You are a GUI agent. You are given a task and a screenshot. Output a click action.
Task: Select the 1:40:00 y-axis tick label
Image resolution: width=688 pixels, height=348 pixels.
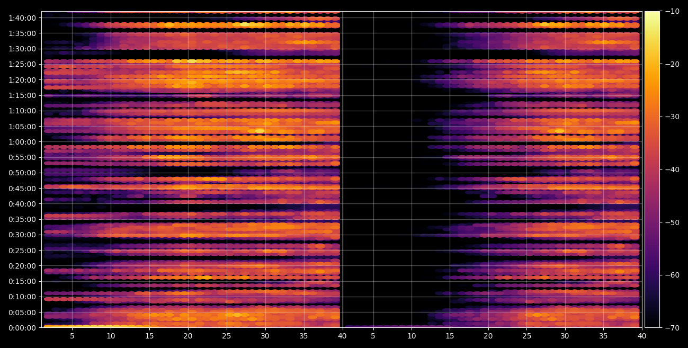22,18
